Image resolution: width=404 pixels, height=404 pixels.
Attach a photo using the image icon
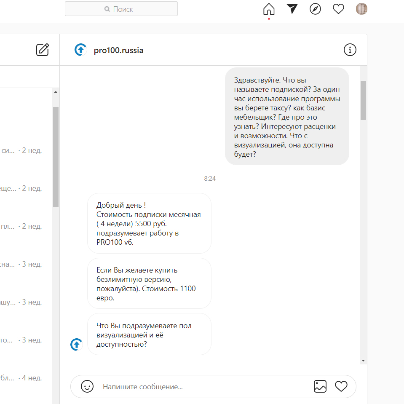click(x=320, y=386)
